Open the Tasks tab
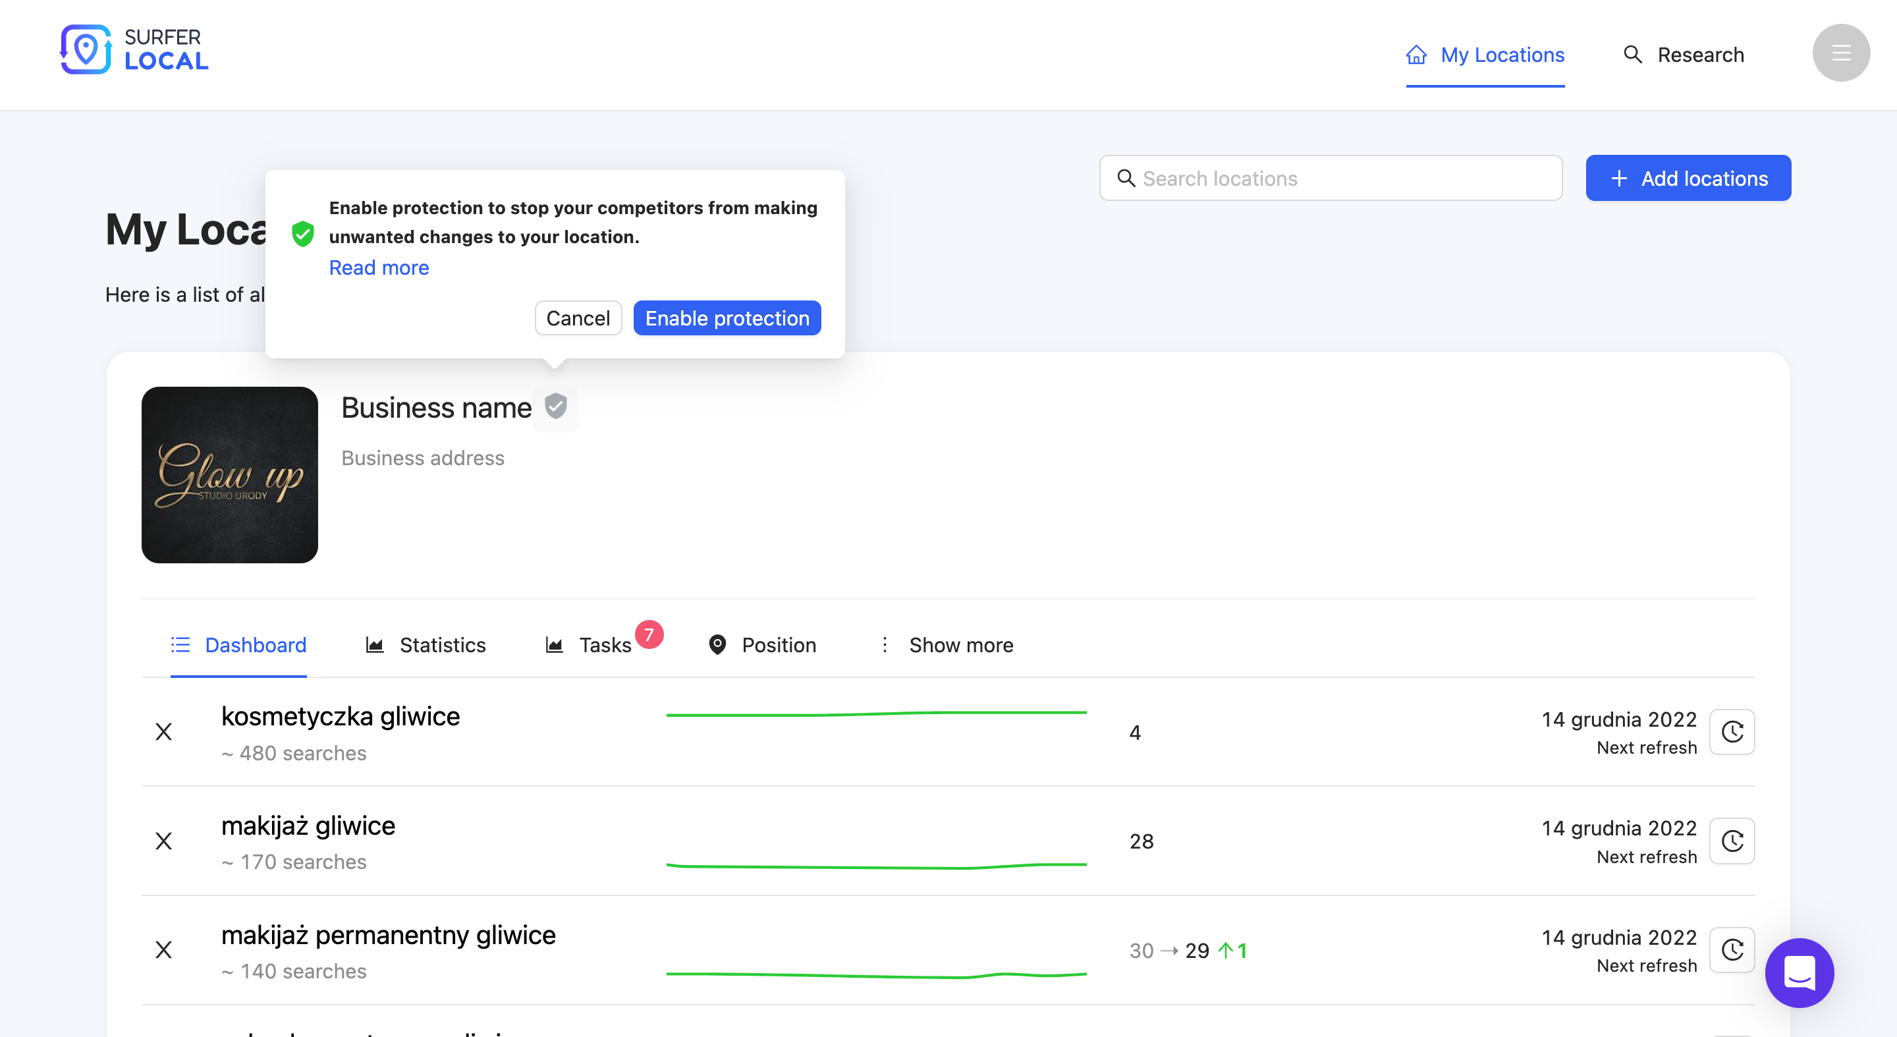 tap(589, 644)
